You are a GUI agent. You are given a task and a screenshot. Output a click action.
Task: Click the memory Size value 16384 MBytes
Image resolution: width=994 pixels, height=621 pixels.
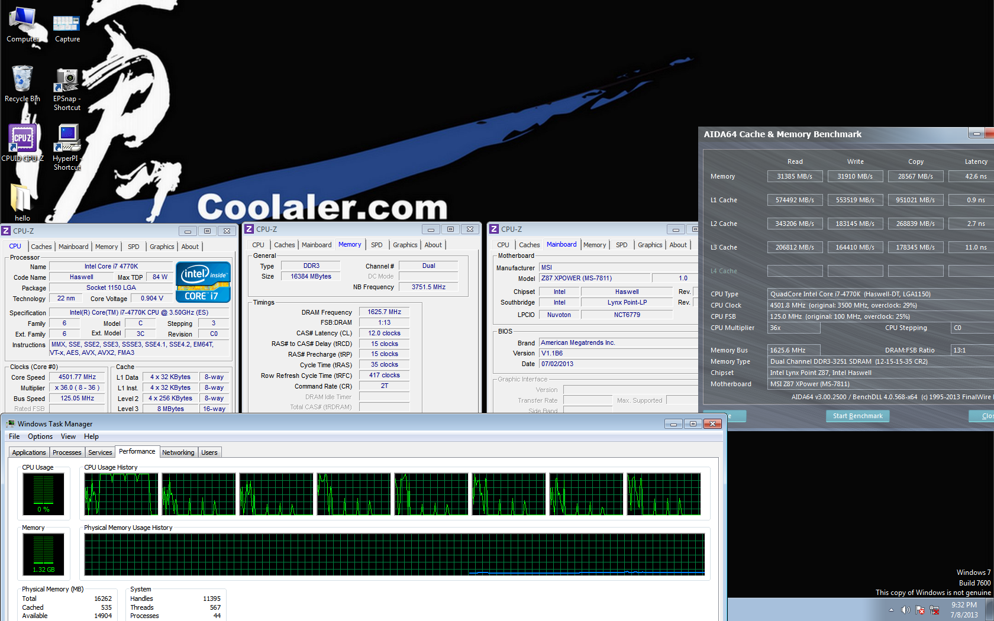[311, 276]
